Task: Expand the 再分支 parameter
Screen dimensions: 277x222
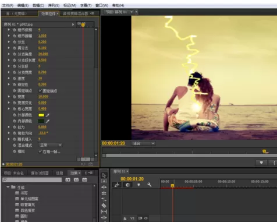Action: pyautogui.click(x=9, y=48)
